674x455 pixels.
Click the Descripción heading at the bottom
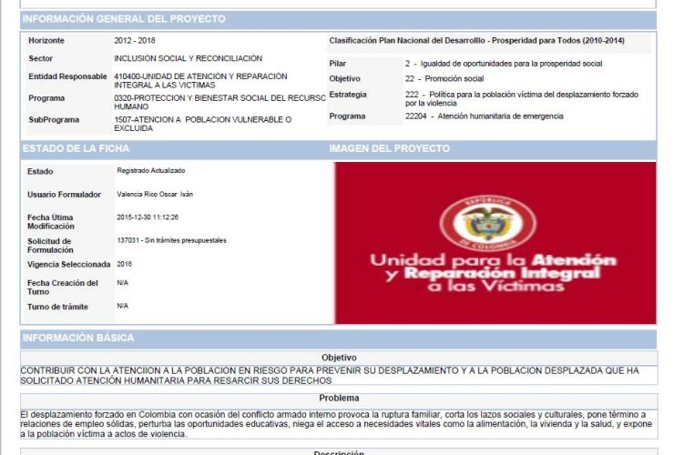(339, 452)
